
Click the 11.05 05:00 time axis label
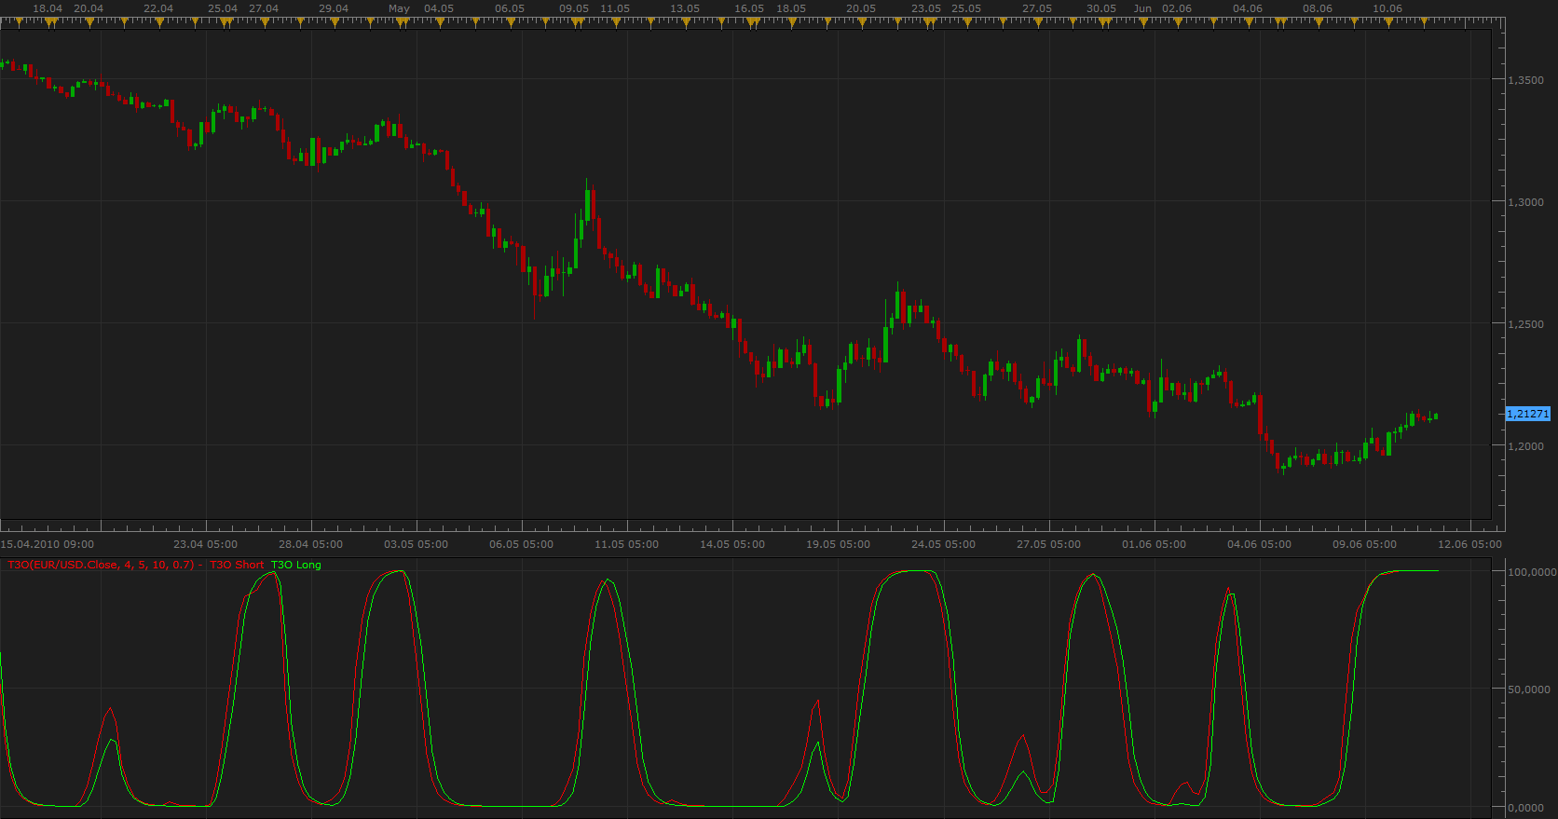(627, 544)
